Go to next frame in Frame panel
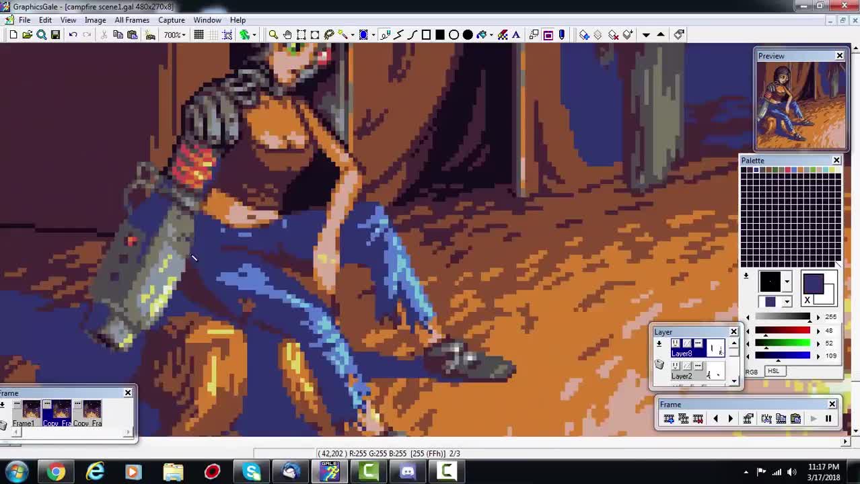The width and height of the screenshot is (860, 484). pyautogui.click(x=730, y=419)
